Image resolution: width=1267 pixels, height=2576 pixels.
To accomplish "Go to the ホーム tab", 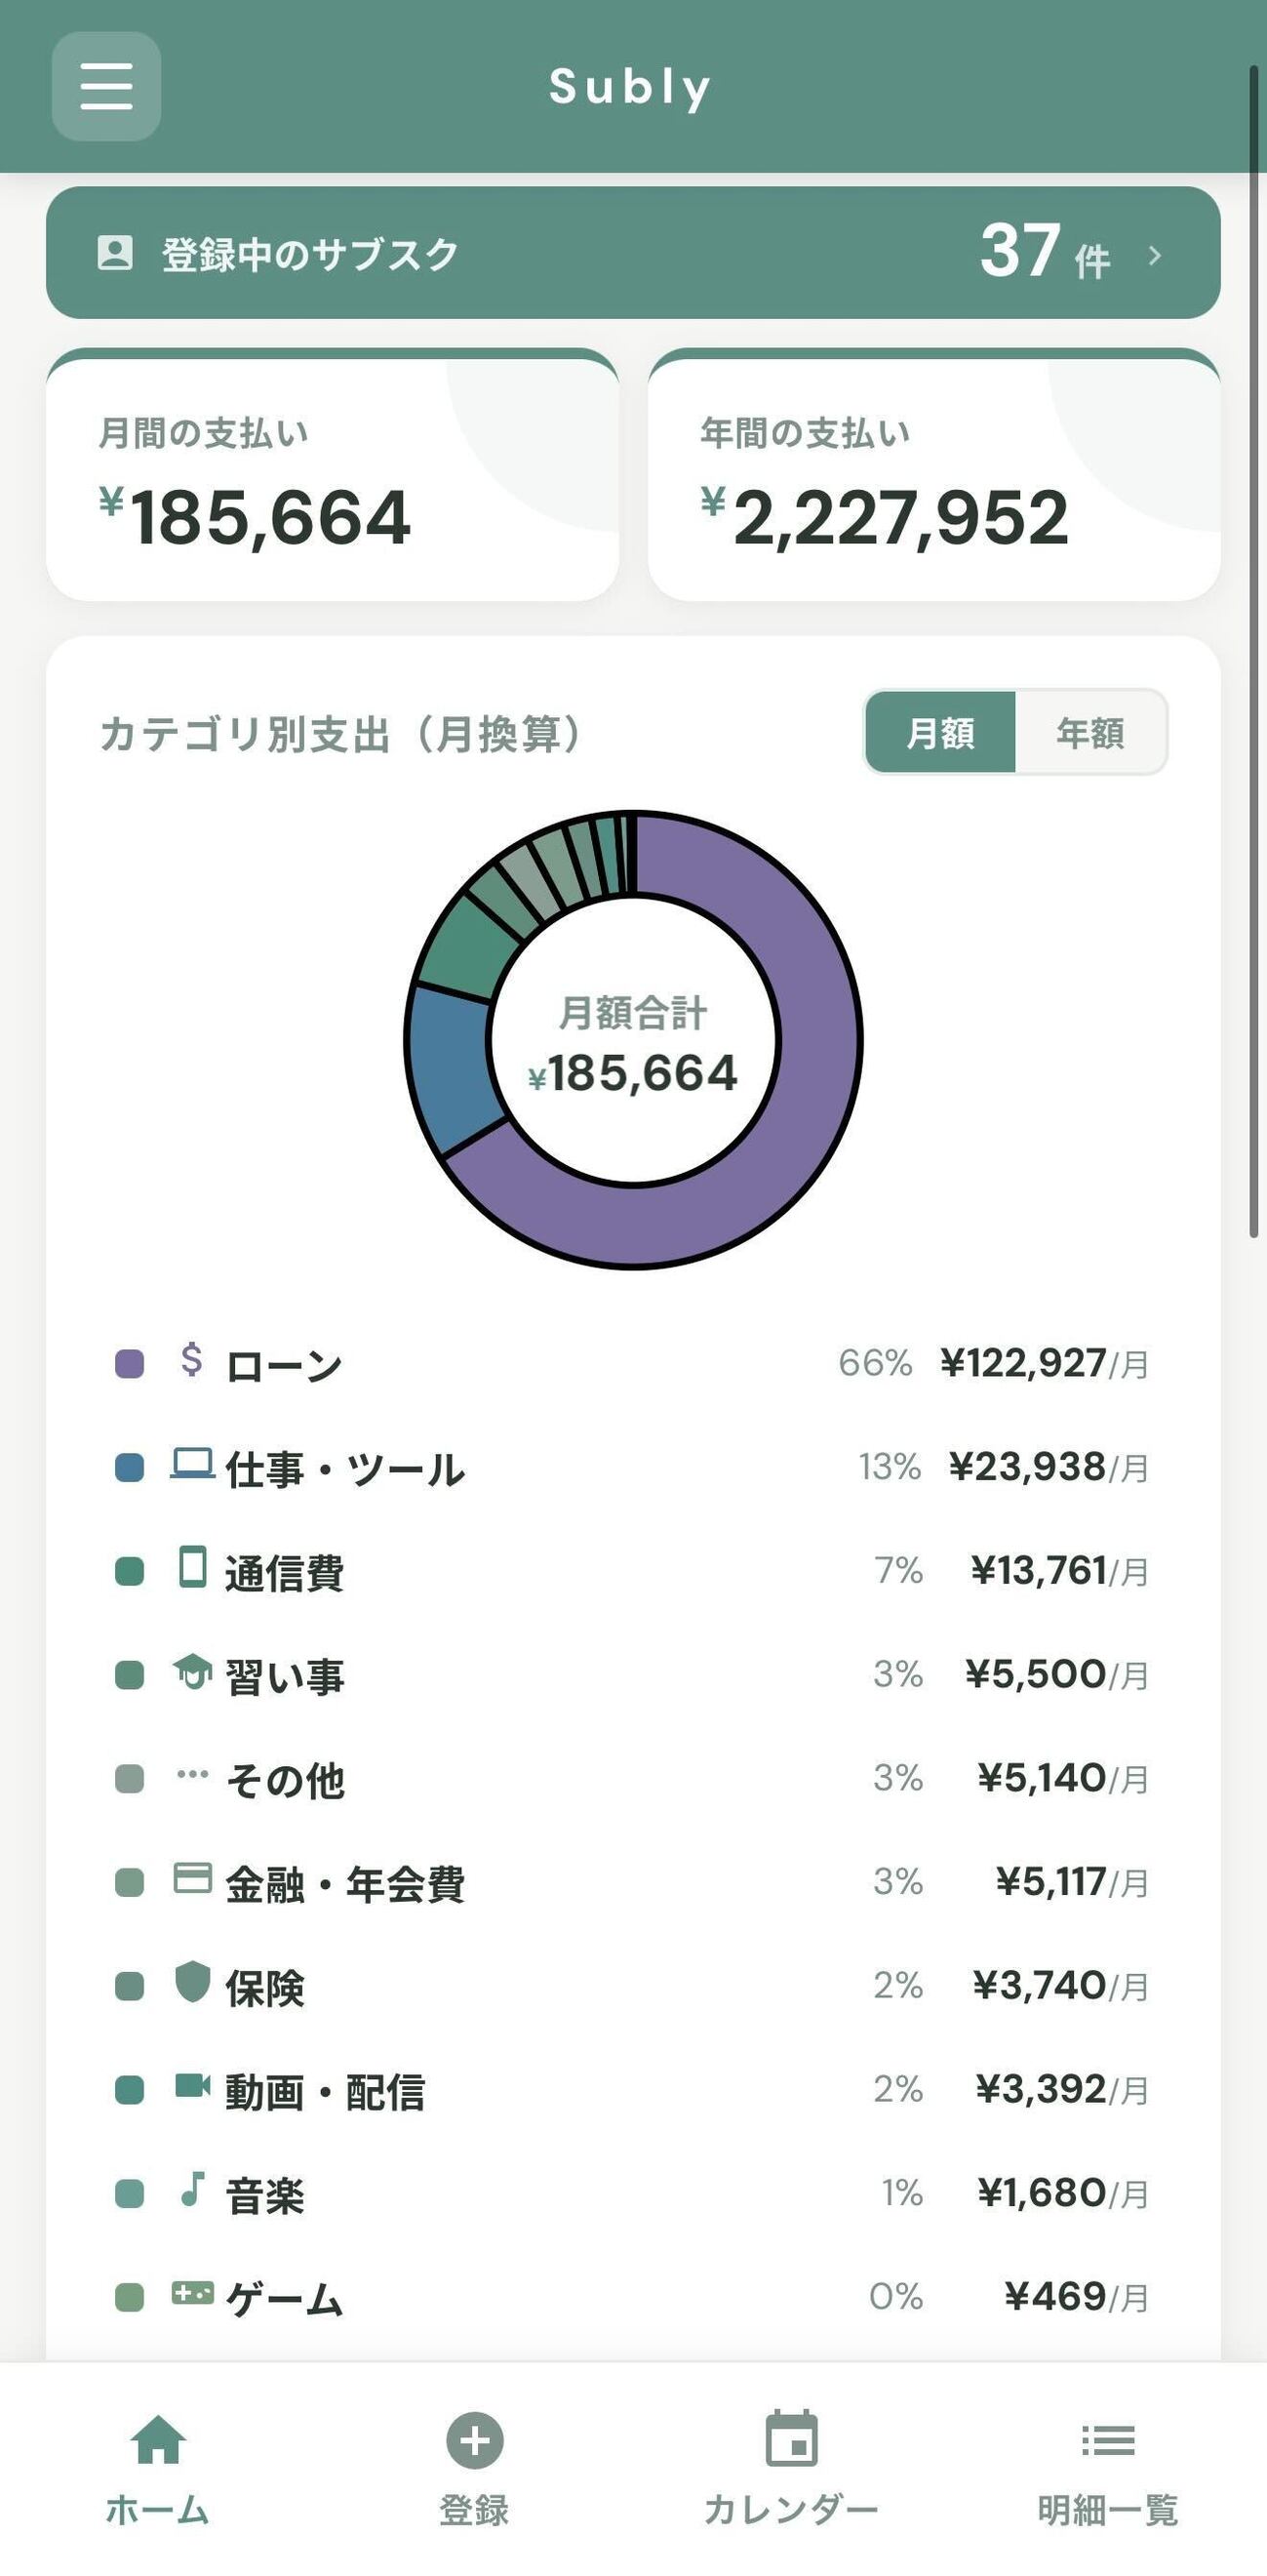I will pyautogui.click(x=158, y=2465).
